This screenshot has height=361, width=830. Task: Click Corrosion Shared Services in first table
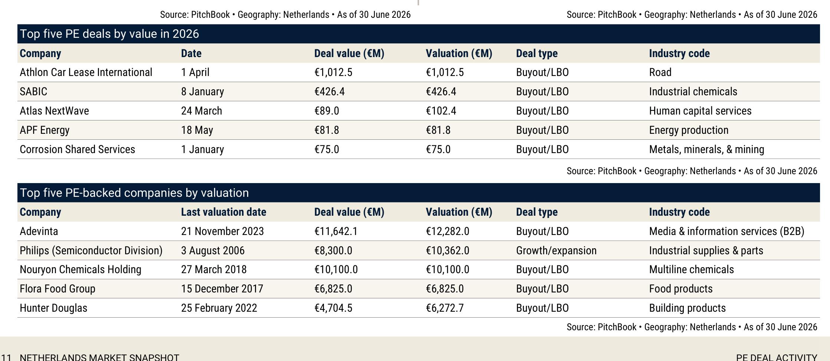pos(77,149)
